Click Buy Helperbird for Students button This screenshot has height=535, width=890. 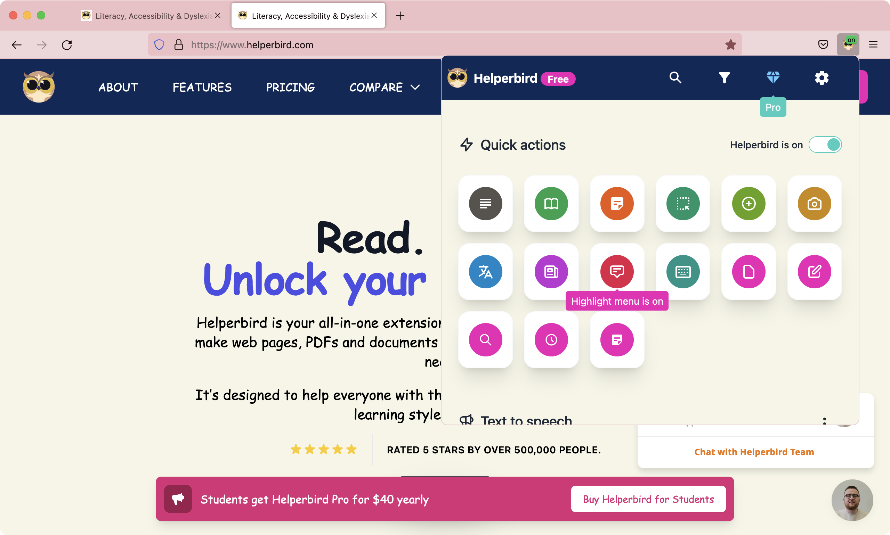648,499
